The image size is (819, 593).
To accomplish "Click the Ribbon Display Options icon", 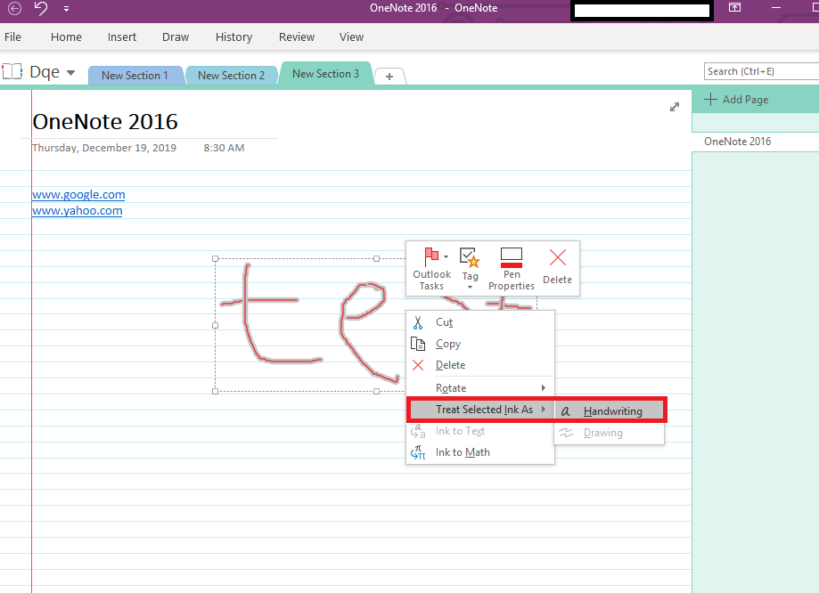I will tap(735, 8).
